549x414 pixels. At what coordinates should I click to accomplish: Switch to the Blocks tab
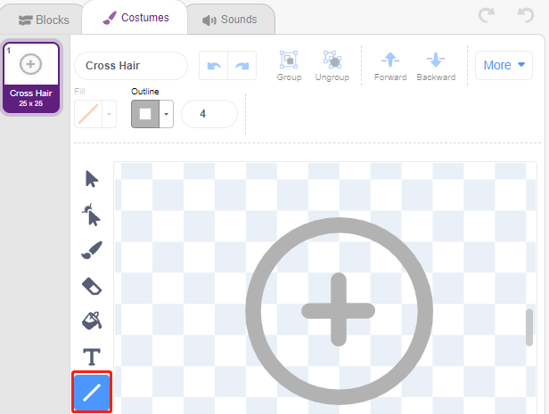point(44,20)
